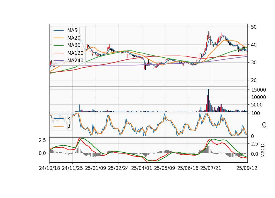The width and height of the screenshot is (275, 198).
Task: Click the MA60 legend label
Action: coord(74,45)
